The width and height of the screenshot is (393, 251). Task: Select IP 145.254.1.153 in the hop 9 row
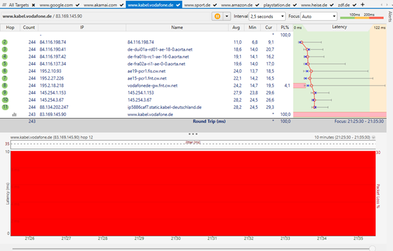[53, 93]
